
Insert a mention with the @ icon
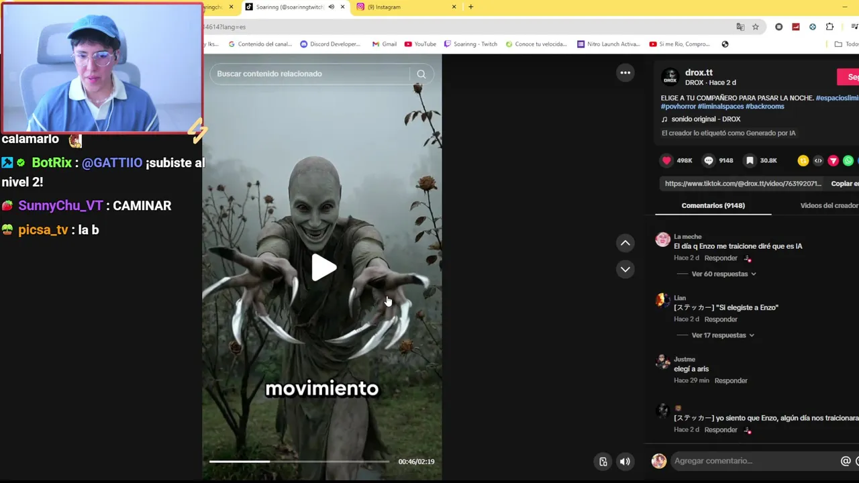coord(846,461)
